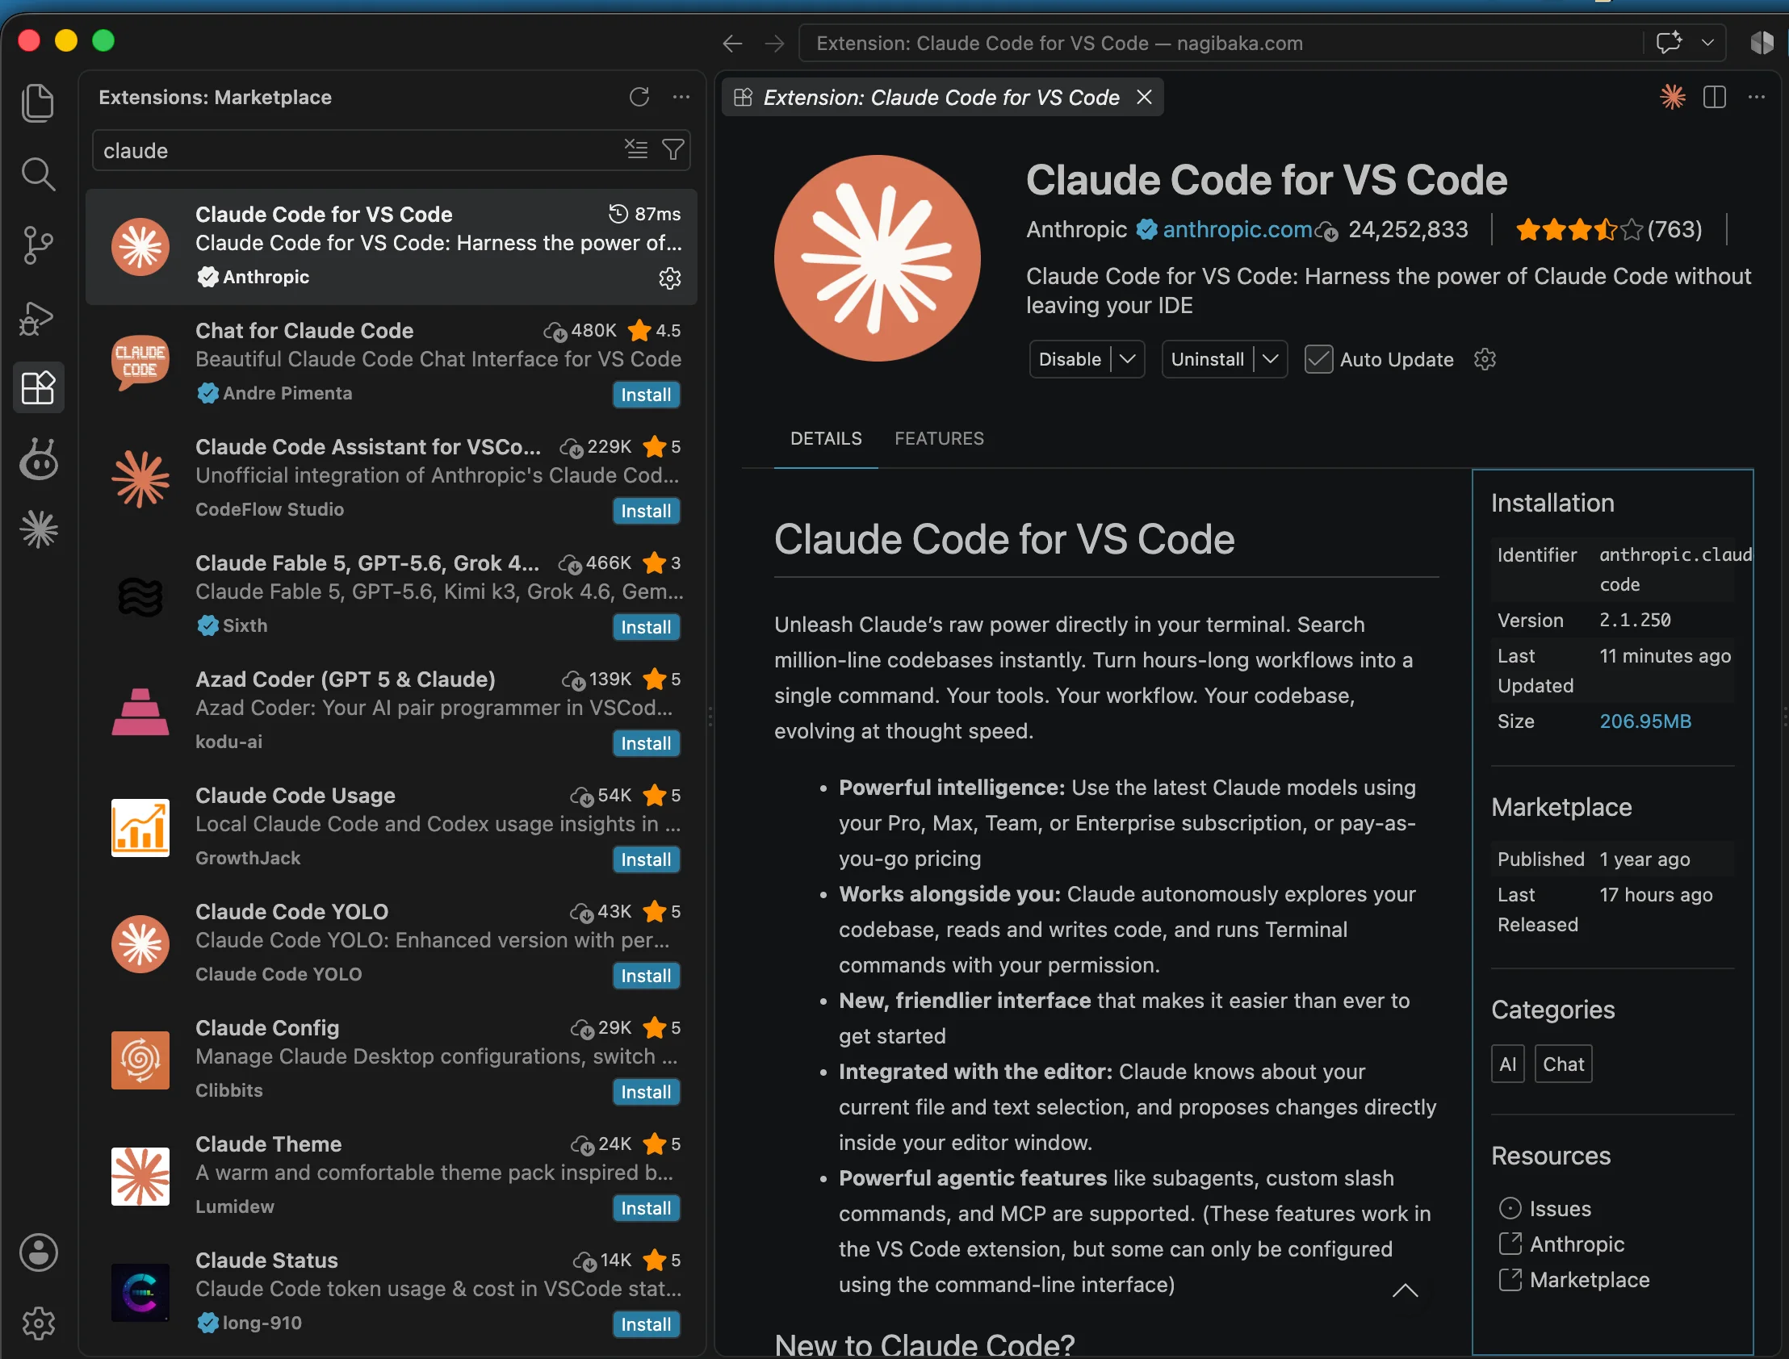Click the Disable button
This screenshot has height=1359, width=1789.
(x=1070, y=359)
